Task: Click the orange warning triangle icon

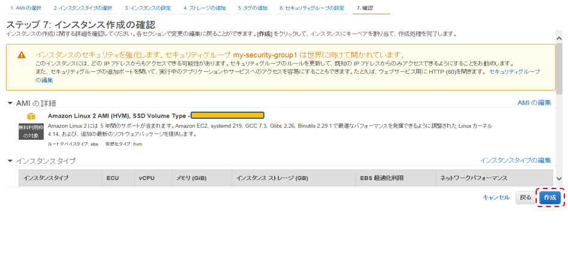Action: coord(22,55)
